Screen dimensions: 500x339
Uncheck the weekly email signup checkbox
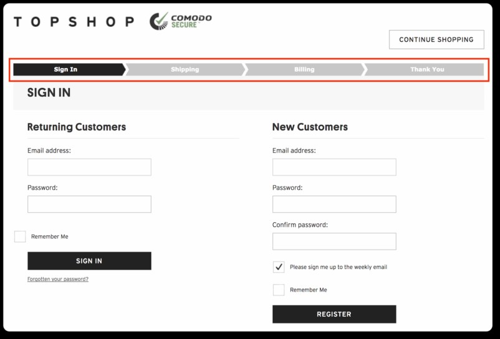click(x=279, y=267)
